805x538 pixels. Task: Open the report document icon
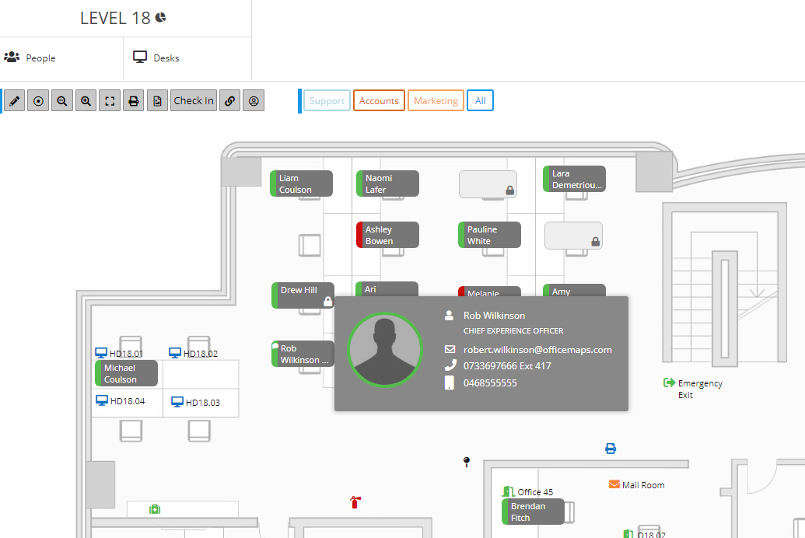pos(157,100)
